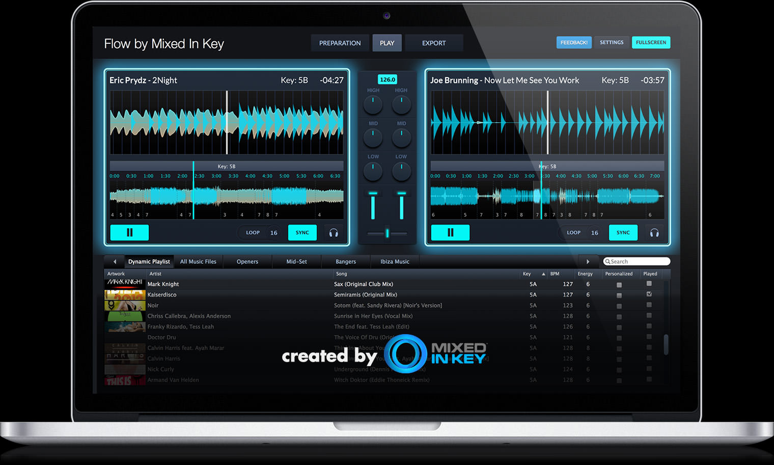Expand more playlist tabs with right arrow
The height and width of the screenshot is (465, 774).
point(588,262)
